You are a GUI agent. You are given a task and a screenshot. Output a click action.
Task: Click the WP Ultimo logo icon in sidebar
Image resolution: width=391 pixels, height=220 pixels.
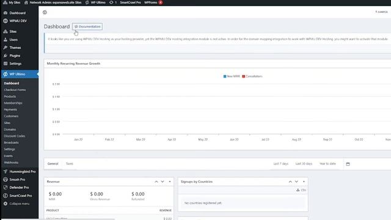coord(5,74)
